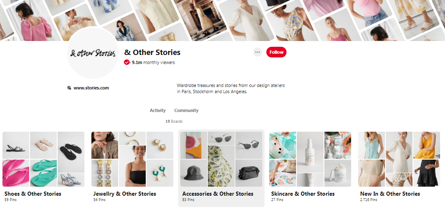
Task: Click the Skincare & Other Stories title
Action: pyautogui.click(x=303, y=194)
